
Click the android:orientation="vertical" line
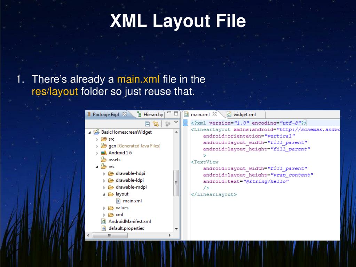coord(249,136)
